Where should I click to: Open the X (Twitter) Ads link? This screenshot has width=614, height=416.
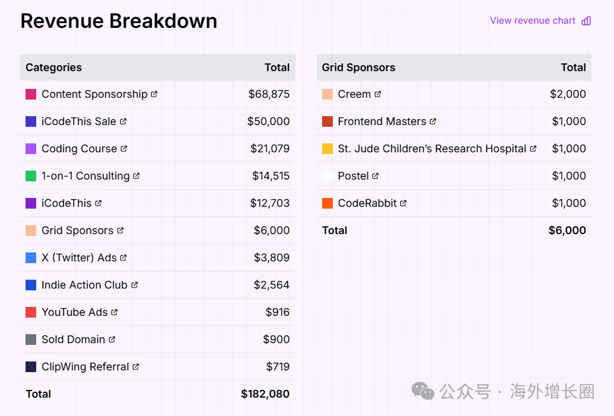click(x=79, y=258)
